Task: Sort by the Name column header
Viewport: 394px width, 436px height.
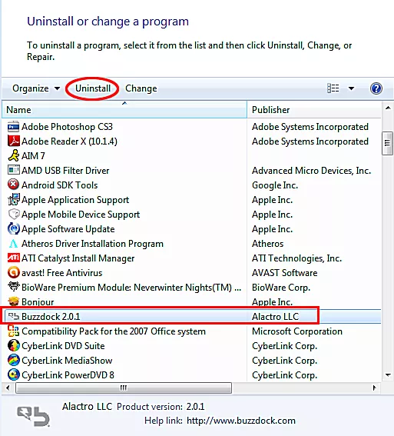Action: [124, 109]
